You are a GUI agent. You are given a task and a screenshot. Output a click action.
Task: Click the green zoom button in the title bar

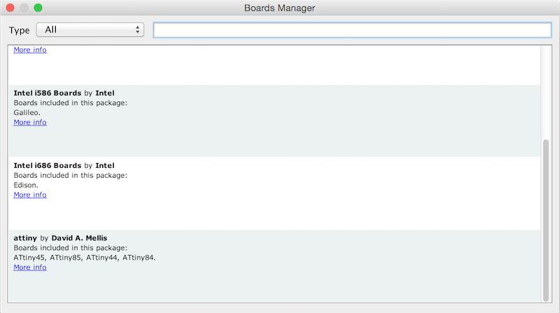(38, 8)
